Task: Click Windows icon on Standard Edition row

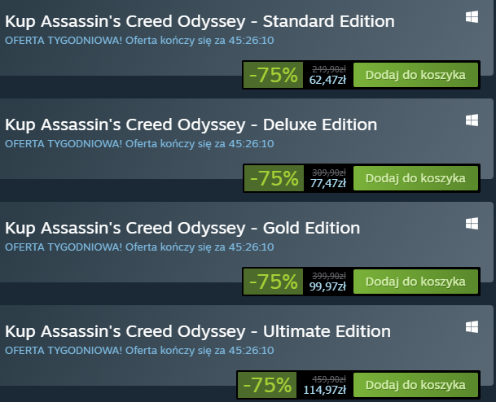Action: click(x=472, y=17)
